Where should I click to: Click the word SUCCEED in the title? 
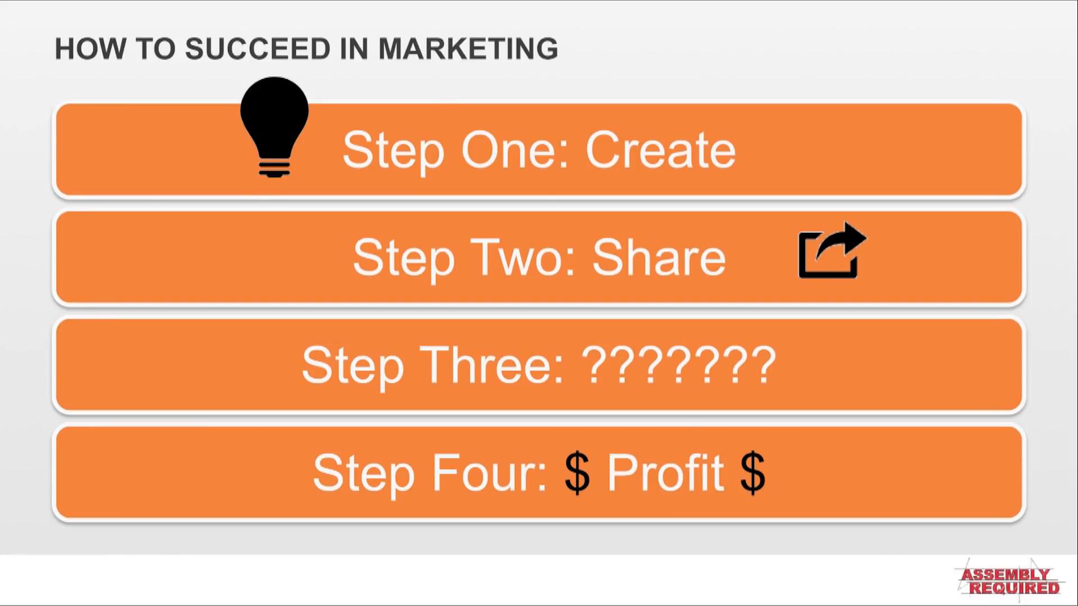pos(258,49)
